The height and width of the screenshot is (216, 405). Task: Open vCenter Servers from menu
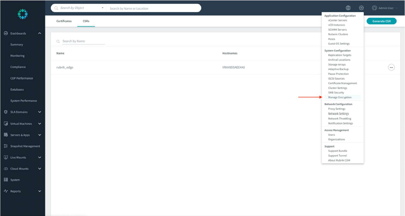[x=338, y=20]
